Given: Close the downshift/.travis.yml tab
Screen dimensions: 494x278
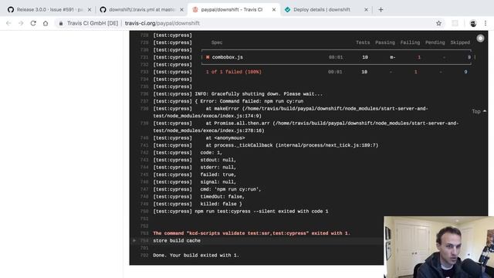Looking at the screenshot, I should (181, 10).
